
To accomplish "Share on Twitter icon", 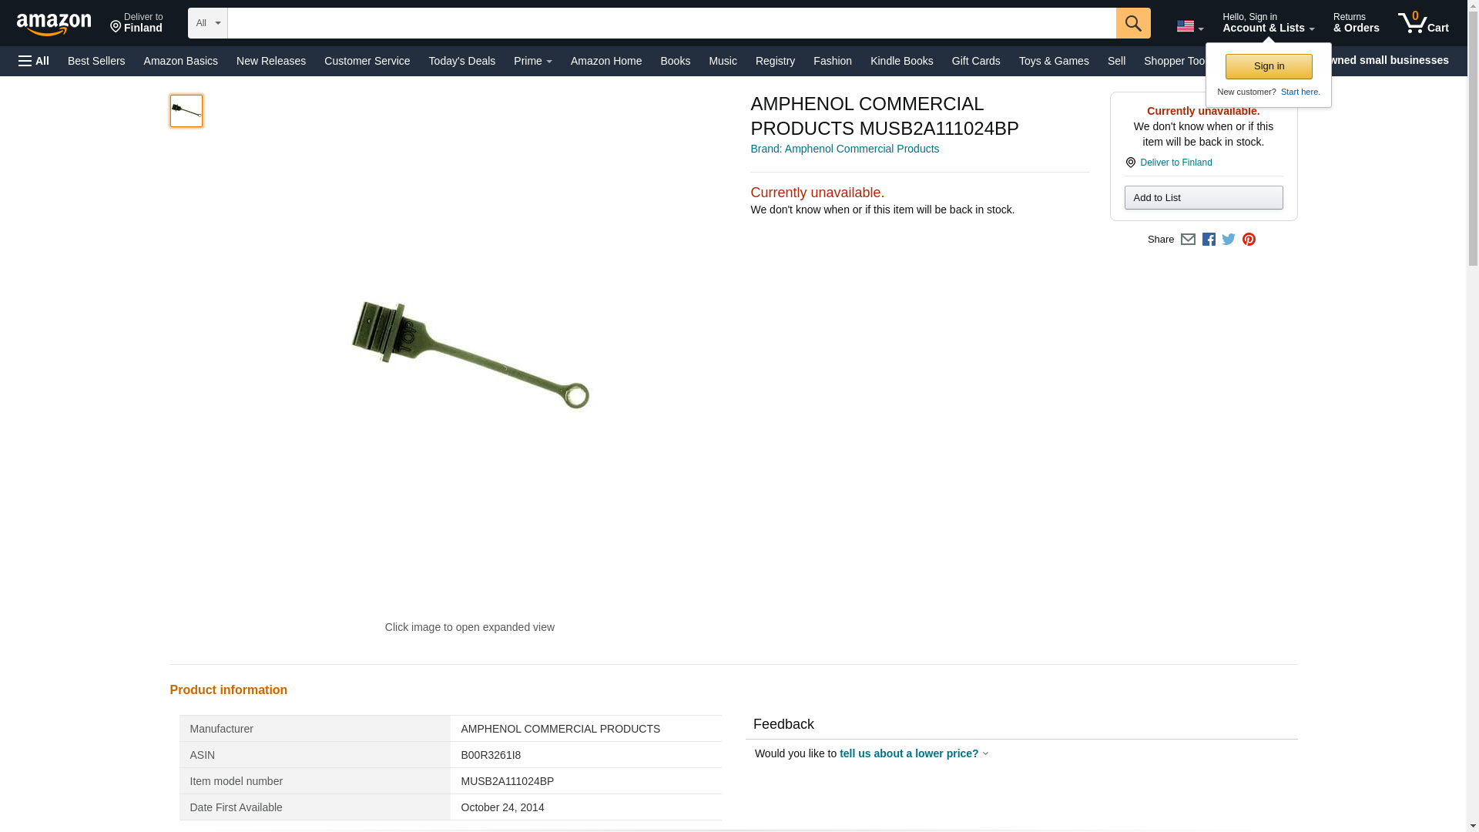I will [x=1229, y=240].
